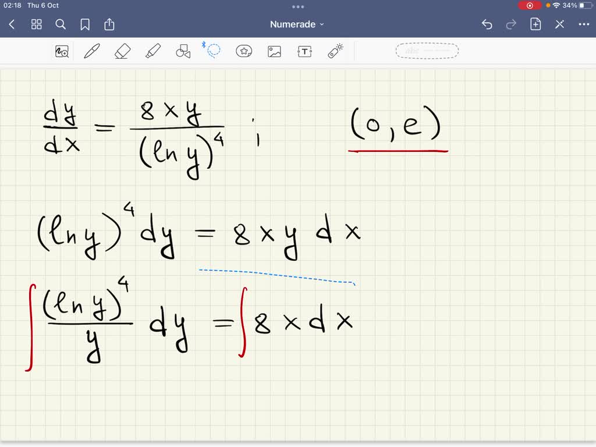Add a text box with the Text tool

pyautogui.click(x=304, y=51)
